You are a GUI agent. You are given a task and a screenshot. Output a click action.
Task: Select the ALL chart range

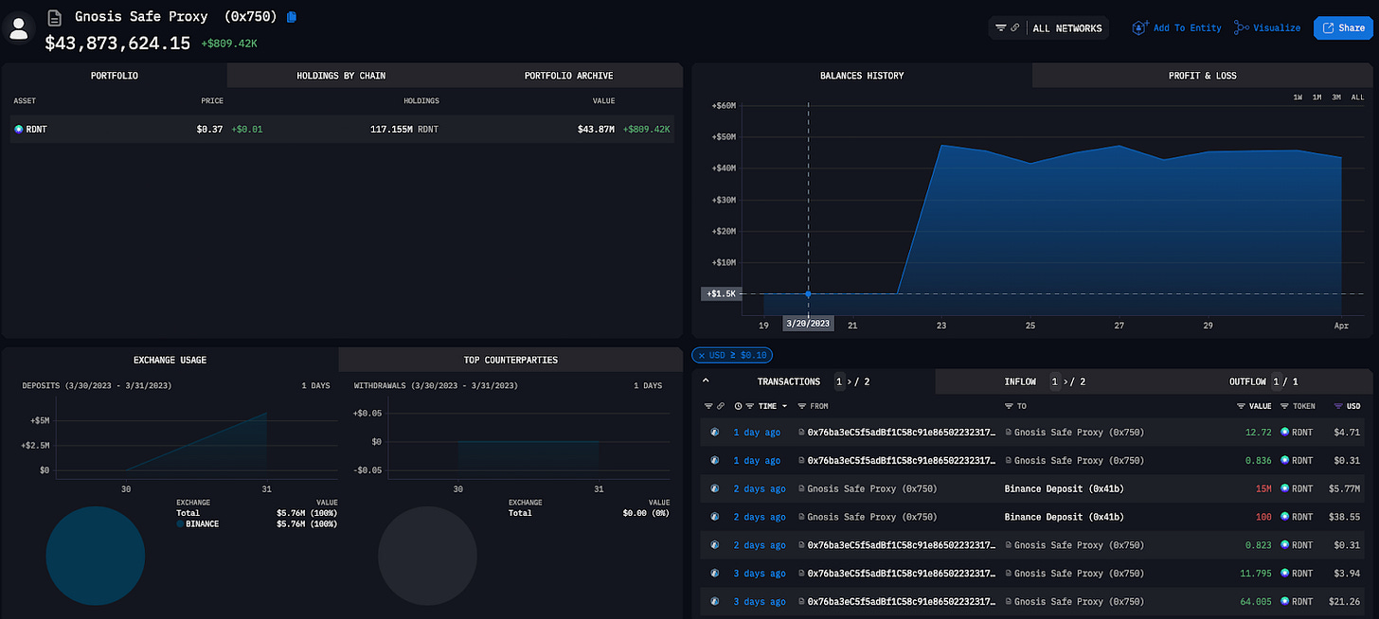pyautogui.click(x=1357, y=97)
